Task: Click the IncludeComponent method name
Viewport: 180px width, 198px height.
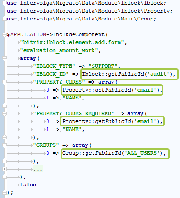Action: click(79, 34)
